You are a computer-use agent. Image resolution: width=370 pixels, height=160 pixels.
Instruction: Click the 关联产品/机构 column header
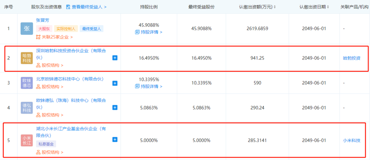pyautogui.click(x=355, y=7)
